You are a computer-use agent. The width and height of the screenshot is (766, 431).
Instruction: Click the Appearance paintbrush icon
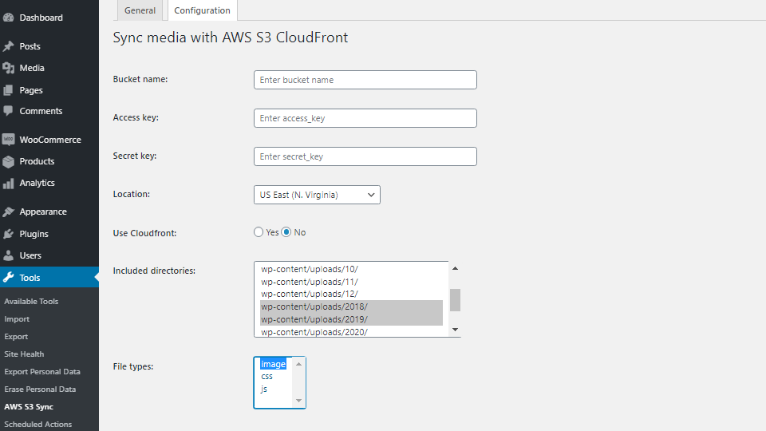(x=8, y=212)
